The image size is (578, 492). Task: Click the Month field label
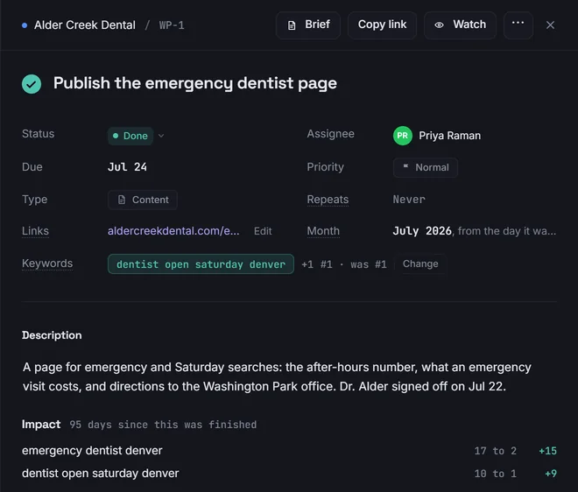(x=323, y=231)
